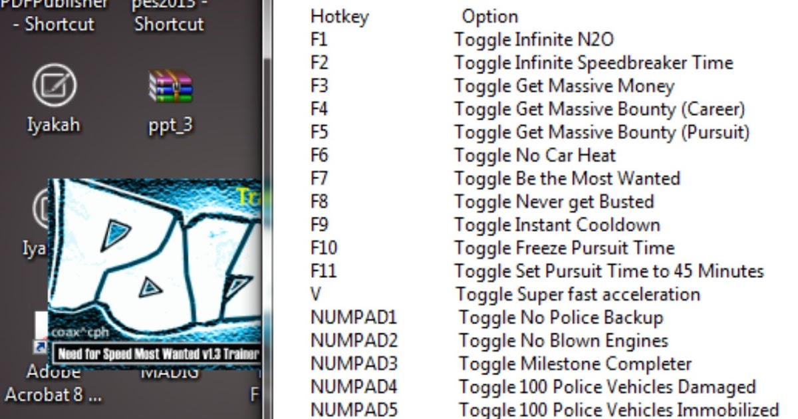The image size is (798, 419).
Task: Click the Toggle No Car Heat entry
Action: [535, 156]
